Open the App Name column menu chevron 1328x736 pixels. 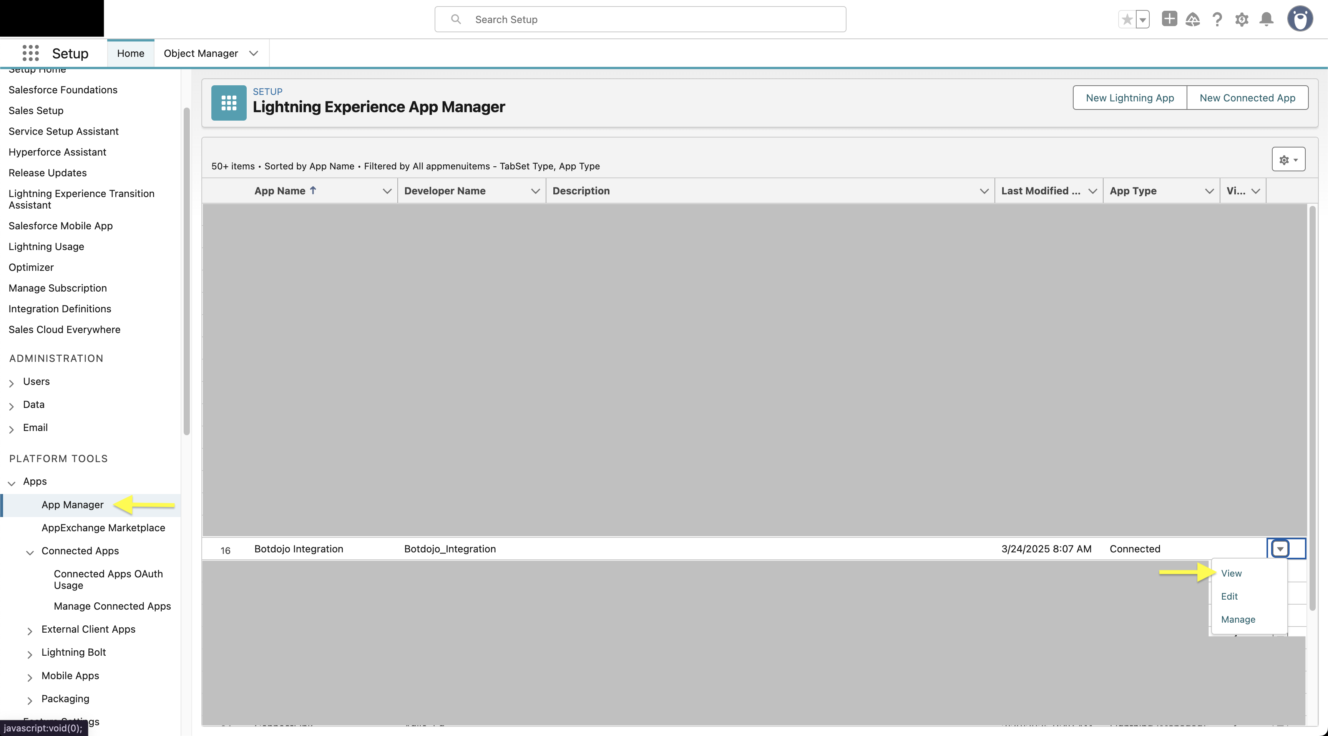click(387, 191)
